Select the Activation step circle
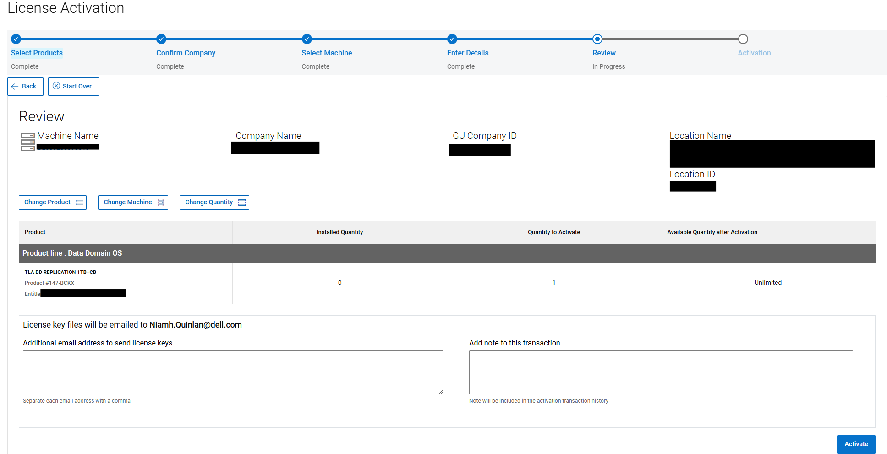This screenshot has height=454, width=887. pyautogui.click(x=743, y=39)
